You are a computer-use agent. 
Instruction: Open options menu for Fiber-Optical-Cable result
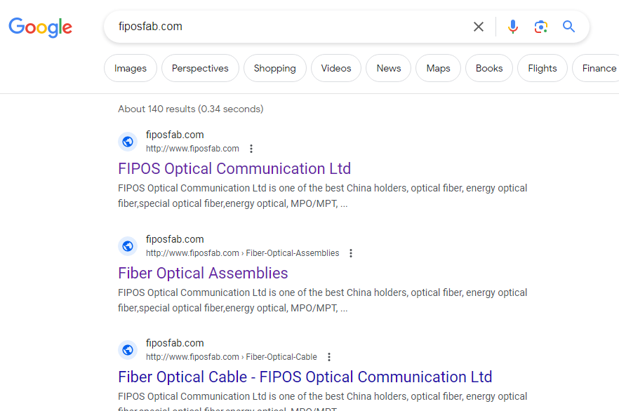[329, 357]
